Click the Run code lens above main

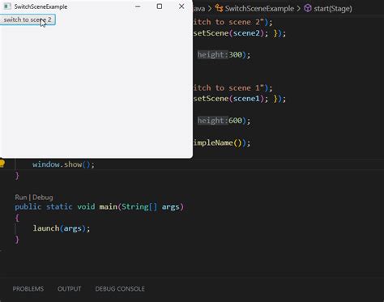[21, 198]
